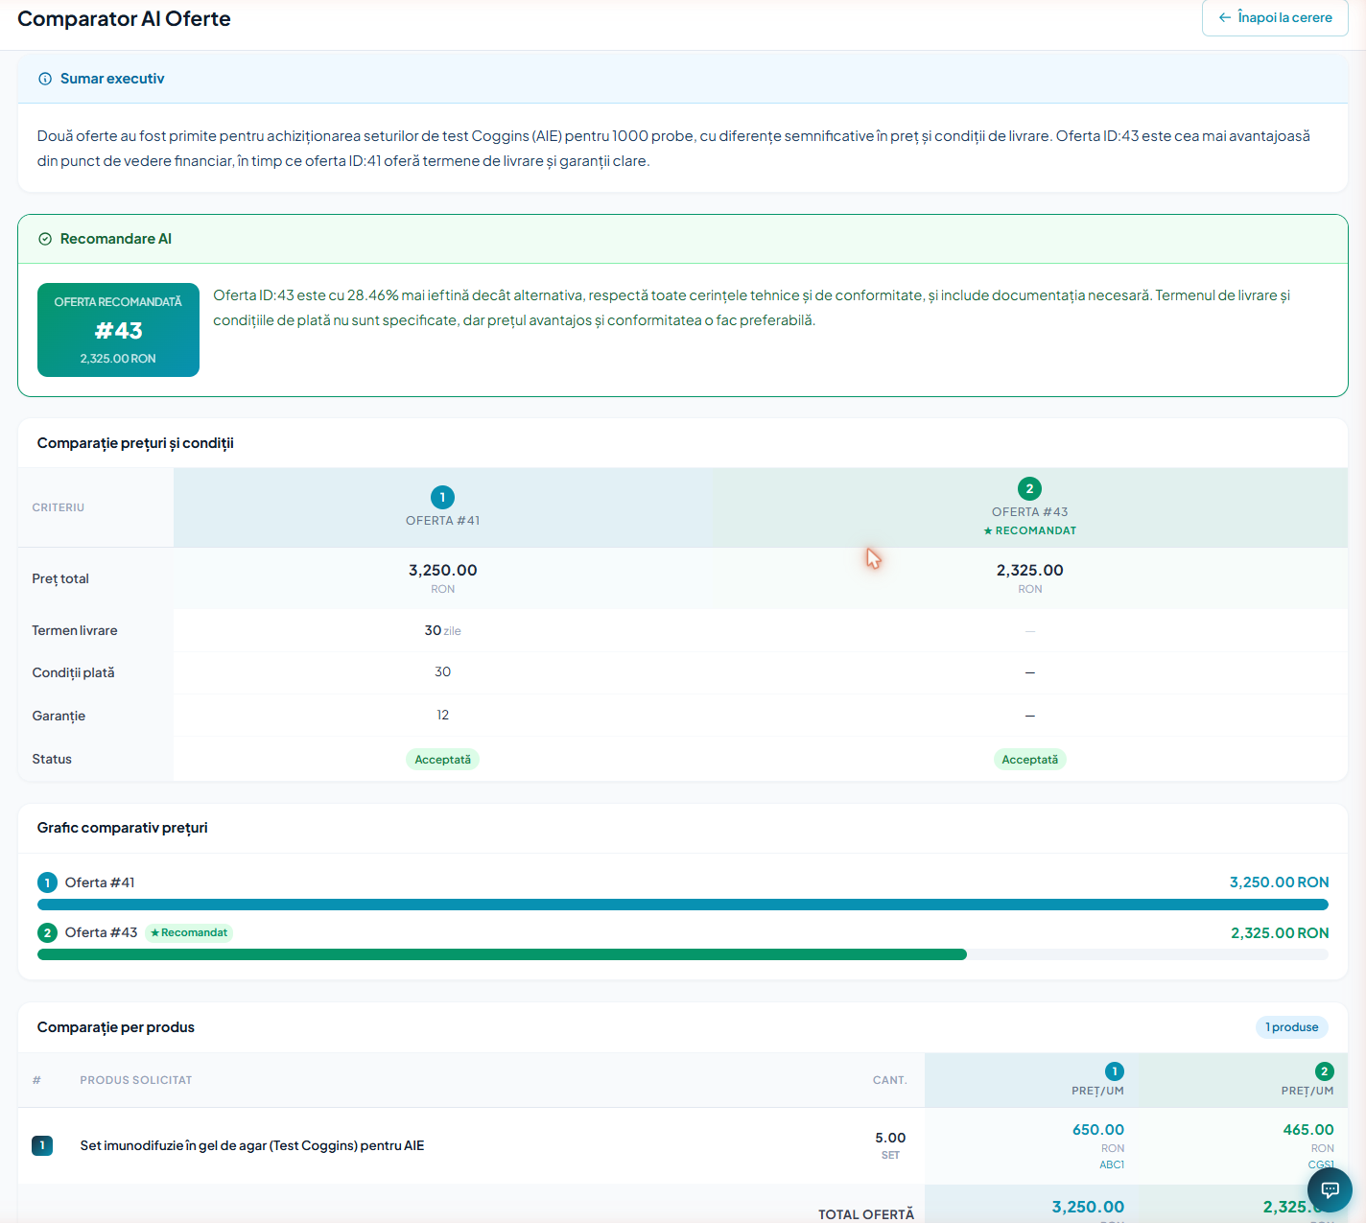Click the quantity 5.00 SET cell
The width and height of the screenshot is (1366, 1223).
coord(890,1145)
